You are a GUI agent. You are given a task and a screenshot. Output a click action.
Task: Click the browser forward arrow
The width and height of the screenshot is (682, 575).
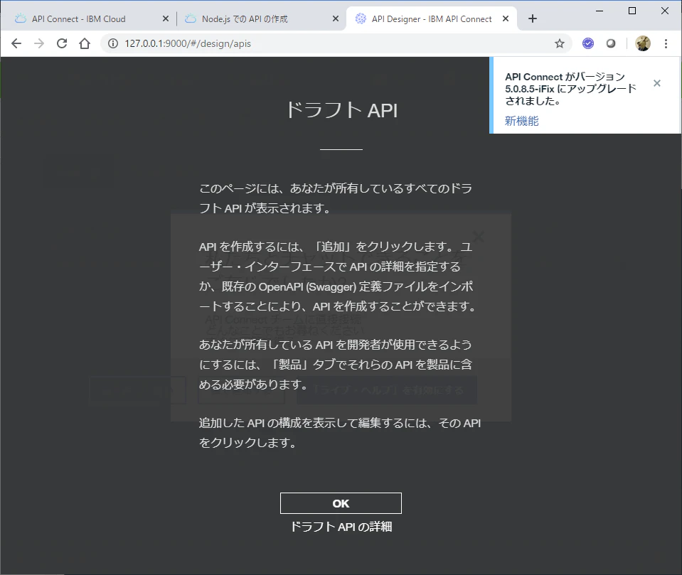(39, 43)
